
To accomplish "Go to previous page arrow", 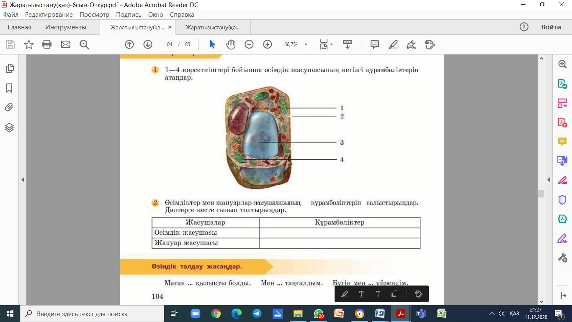I will (x=129, y=44).
